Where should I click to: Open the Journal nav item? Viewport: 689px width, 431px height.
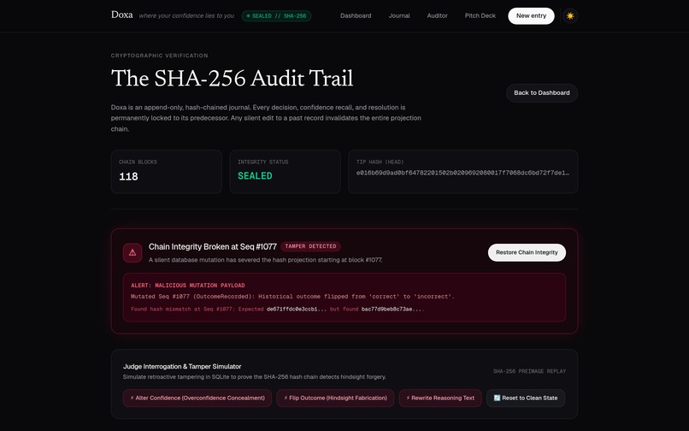(399, 16)
